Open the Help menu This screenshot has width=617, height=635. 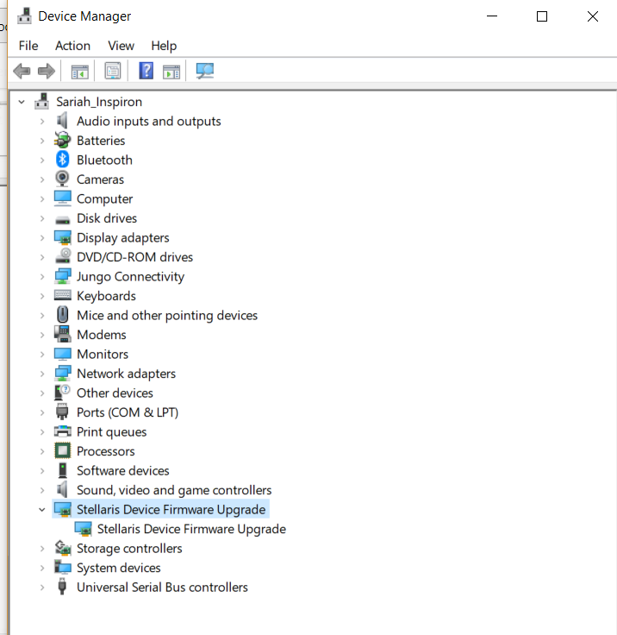pos(164,46)
